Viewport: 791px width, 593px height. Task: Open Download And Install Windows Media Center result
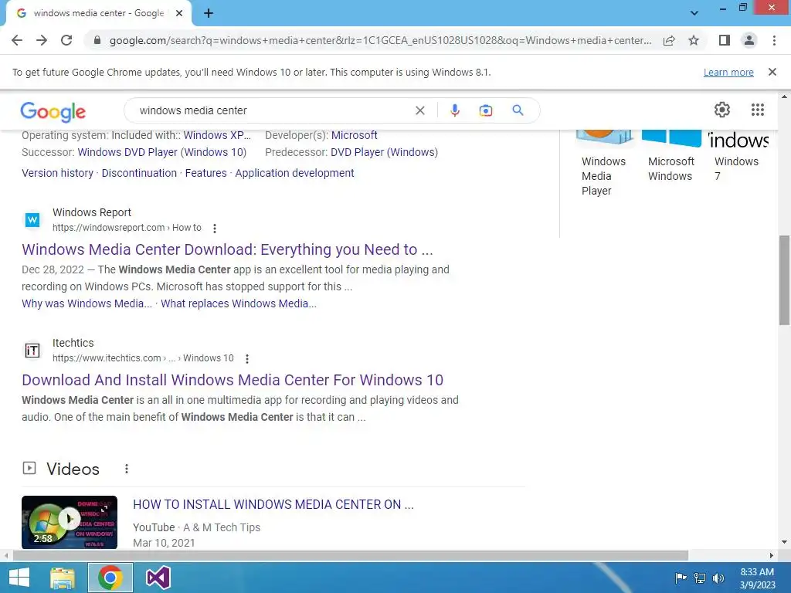click(x=233, y=380)
